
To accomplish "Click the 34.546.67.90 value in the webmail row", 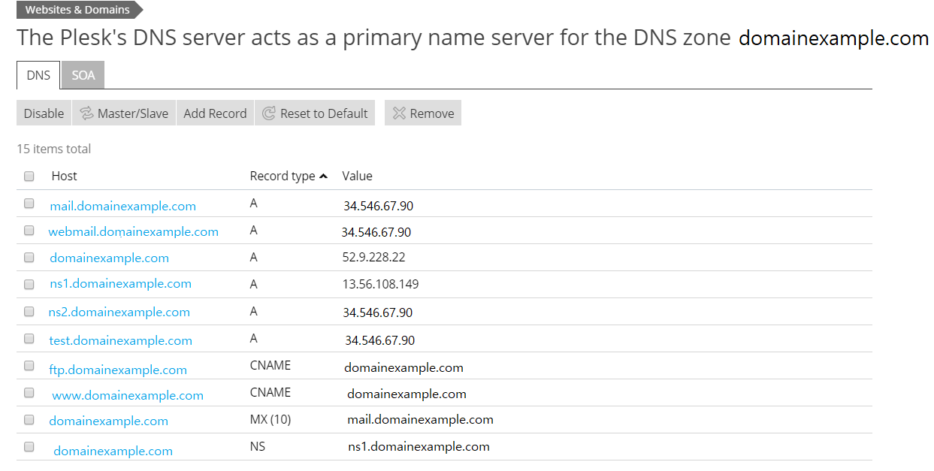I will point(376,232).
